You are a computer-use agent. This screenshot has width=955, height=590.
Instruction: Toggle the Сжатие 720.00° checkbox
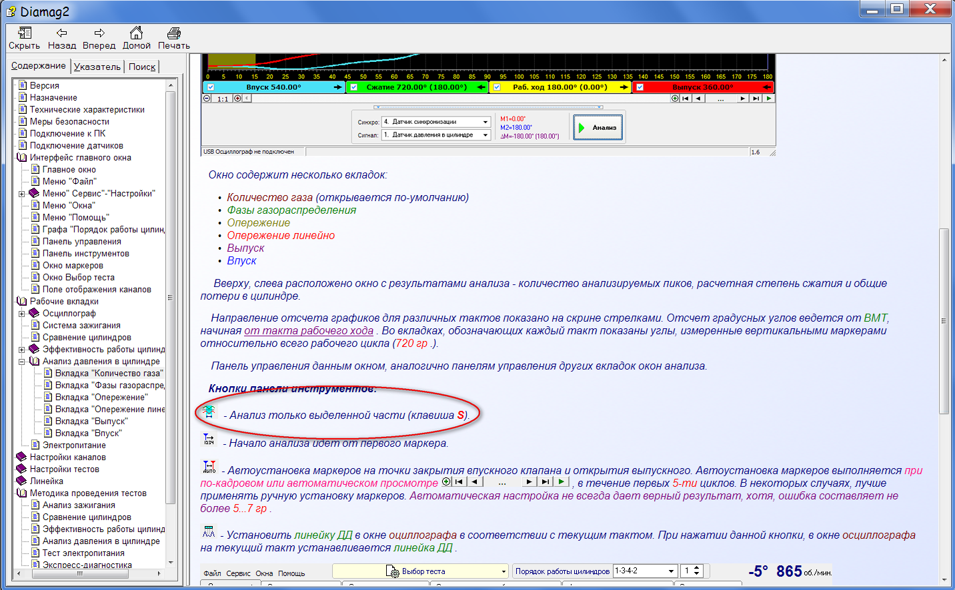tap(354, 87)
